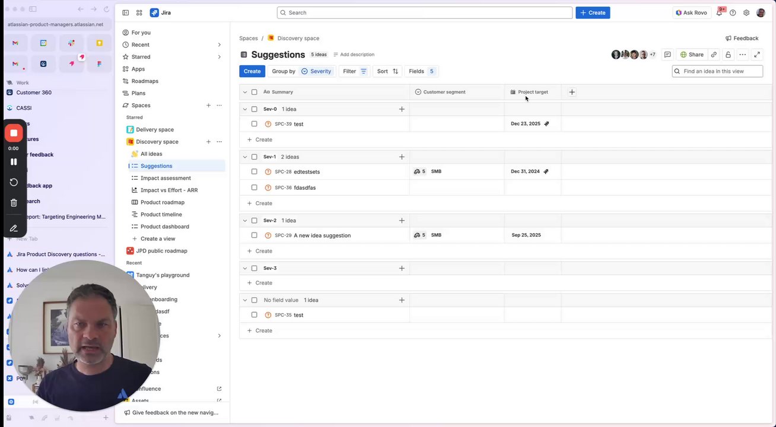Viewport: 776px width, 427px height.
Task: Tick the checkbox for SPC-39 test
Action: click(255, 124)
